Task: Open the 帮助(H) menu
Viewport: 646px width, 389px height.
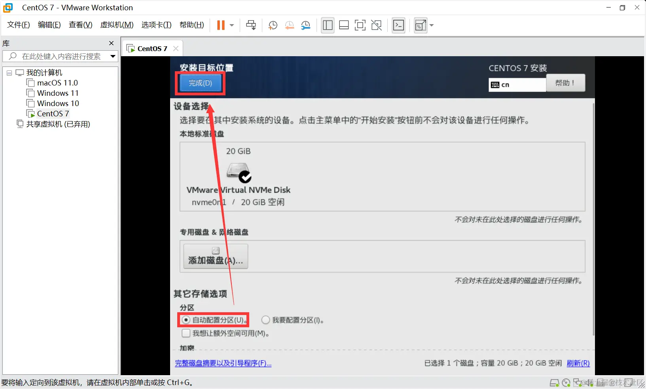Action: [192, 25]
